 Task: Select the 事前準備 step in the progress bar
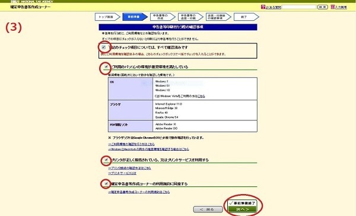135,17
